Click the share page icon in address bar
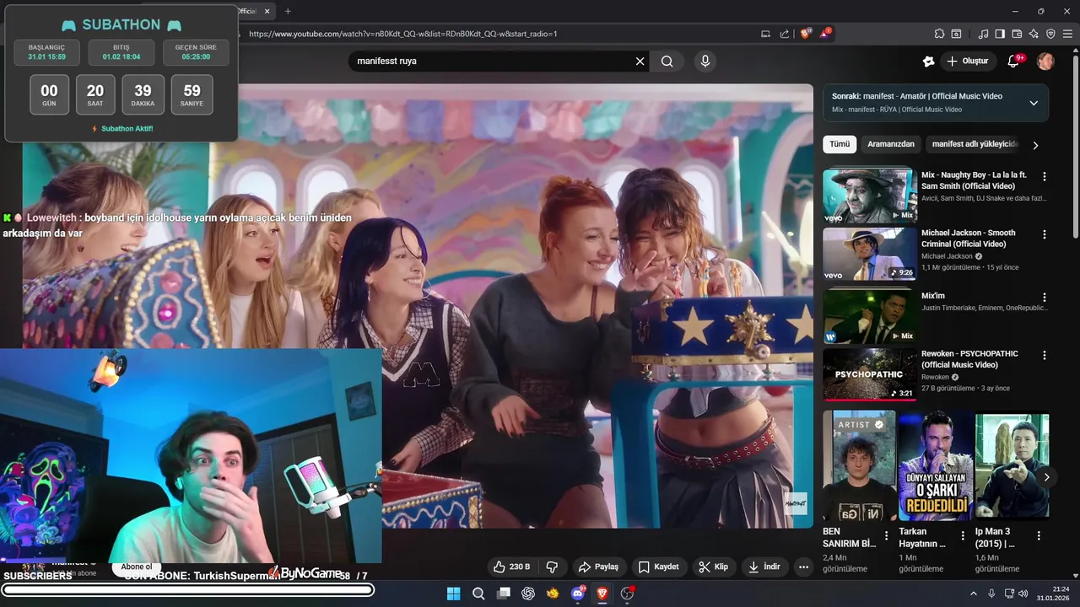Image resolution: width=1080 pixels, height=607 pixels. (785, 34)
